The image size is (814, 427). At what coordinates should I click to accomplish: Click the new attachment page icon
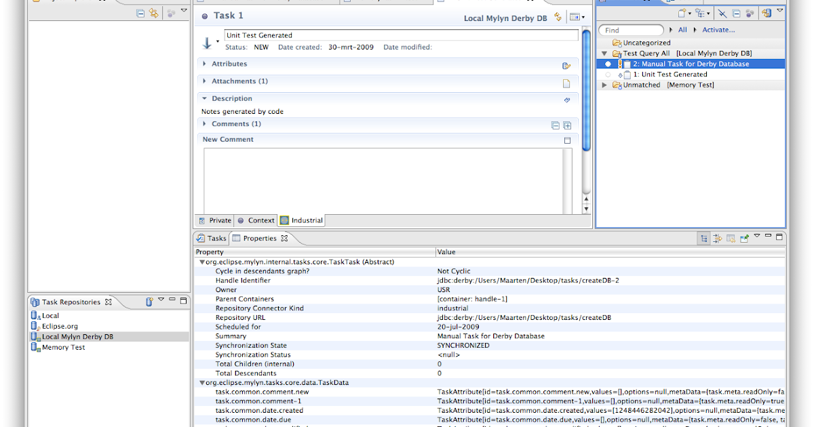click(567, 83)
